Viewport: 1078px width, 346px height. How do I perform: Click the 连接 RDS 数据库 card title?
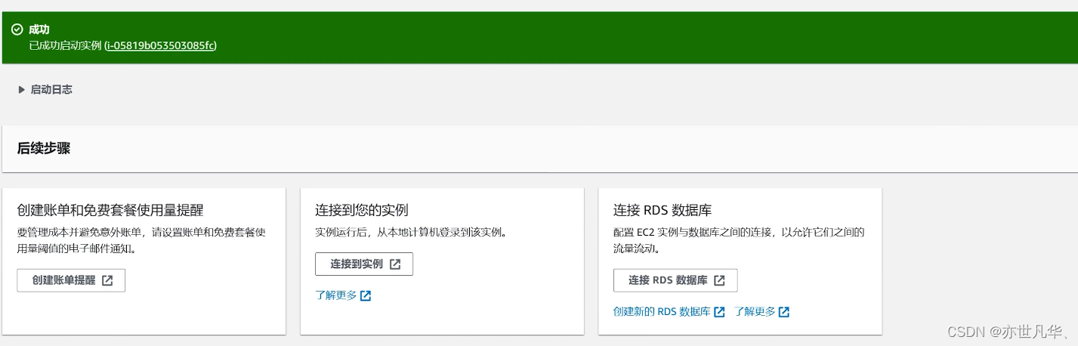point(663,210)
